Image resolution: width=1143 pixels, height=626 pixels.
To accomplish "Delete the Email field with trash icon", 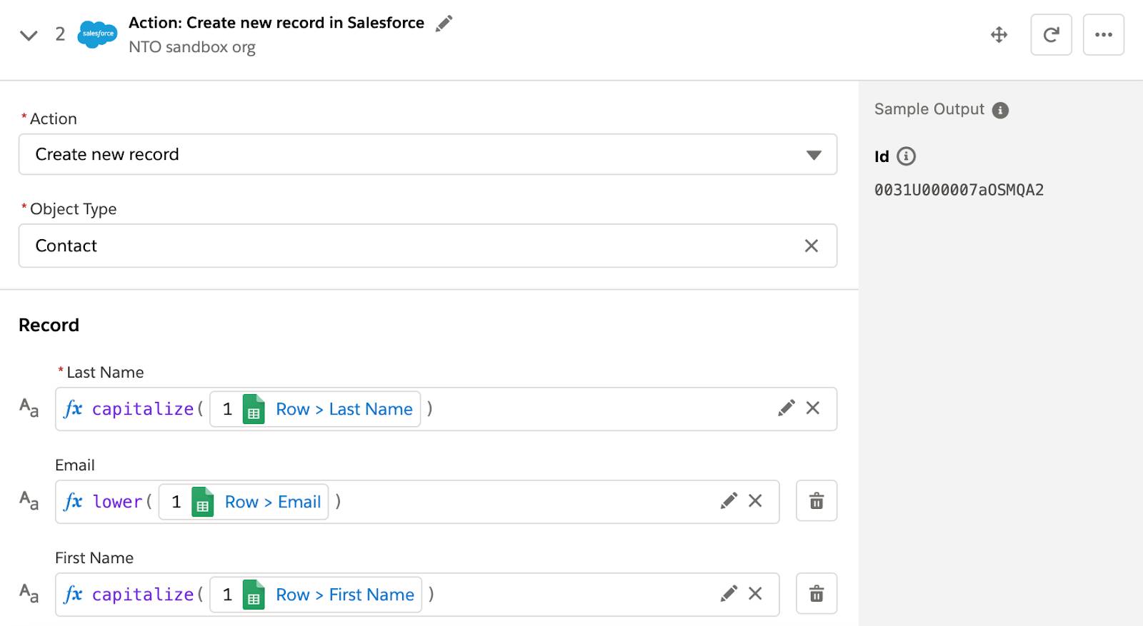I will click(x=817, y=501).
